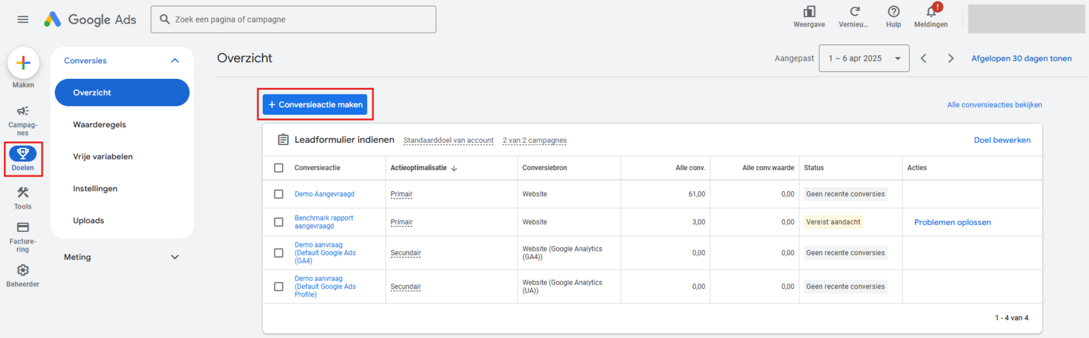Open Campagnes megaphone icon
Image resolution: width=1089 pixels, height=338 pixels.
point(22,112)
